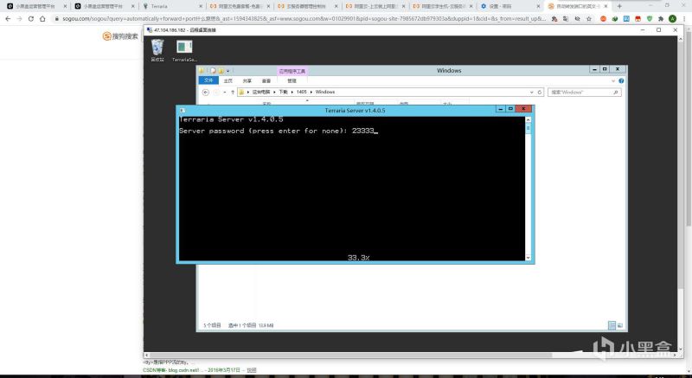Click the 这台电脑 breadcrumb

click(x=261, y=93)
